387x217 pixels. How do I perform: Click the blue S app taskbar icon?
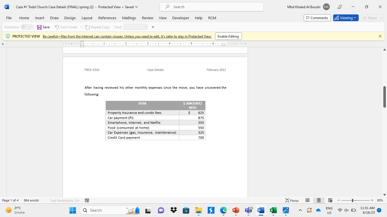211,210
